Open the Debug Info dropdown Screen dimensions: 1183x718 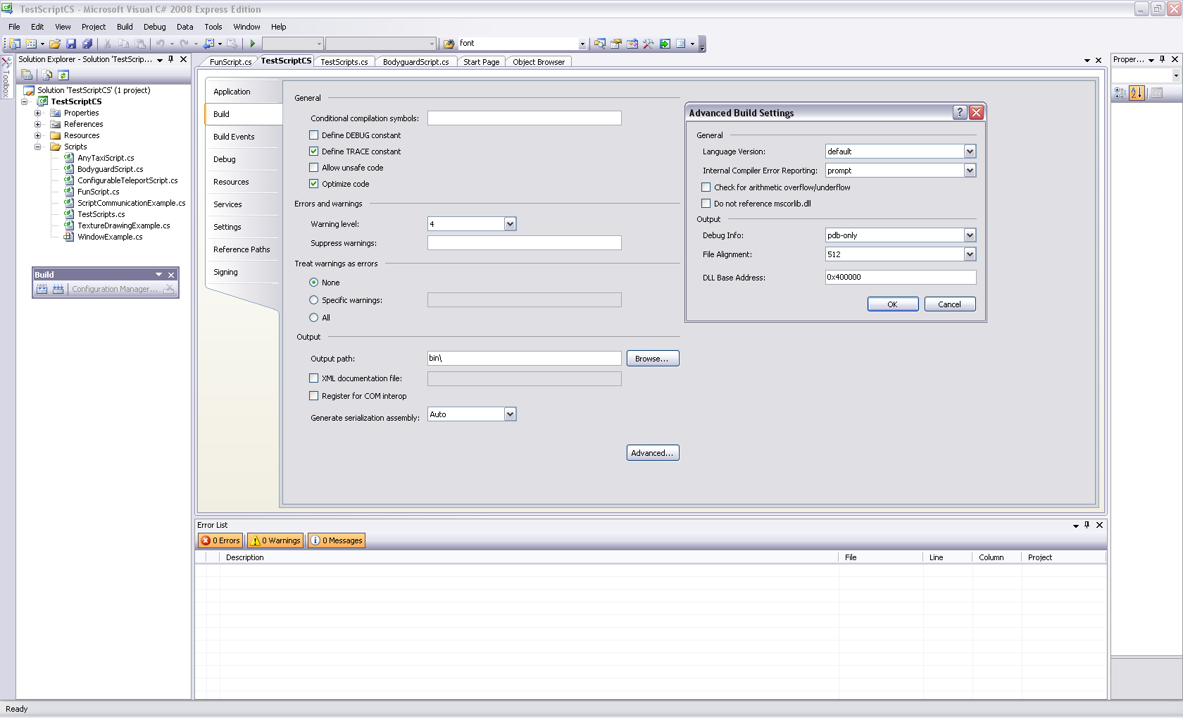point(970,235)
